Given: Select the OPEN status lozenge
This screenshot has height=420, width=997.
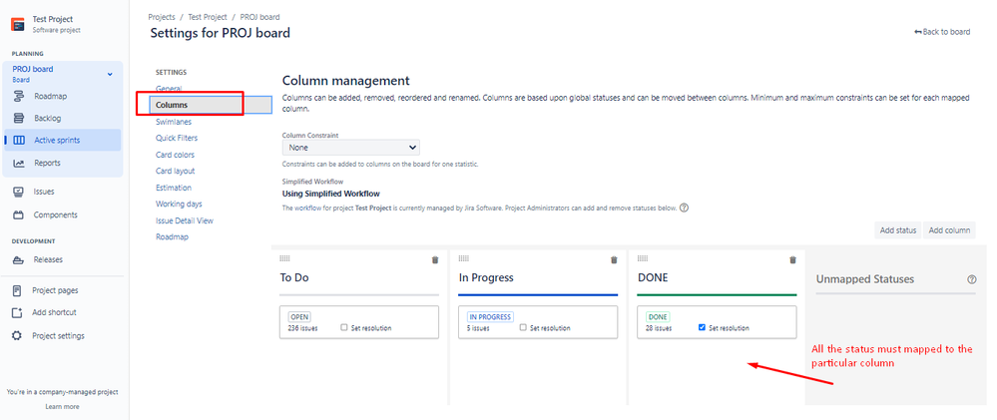Looking at the screenshot, I should 299,317.
